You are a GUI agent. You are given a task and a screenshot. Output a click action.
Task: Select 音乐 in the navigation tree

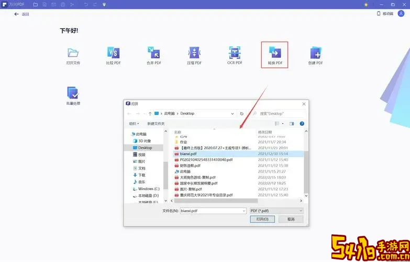(x=139, y=182)
